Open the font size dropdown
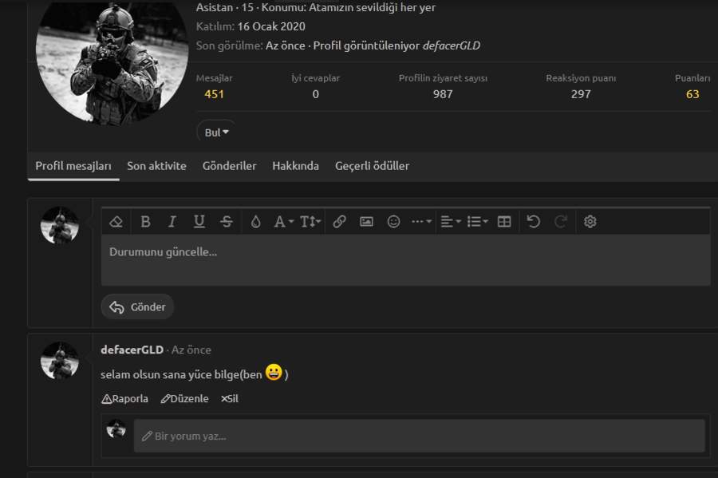 [x=310, y=222]
